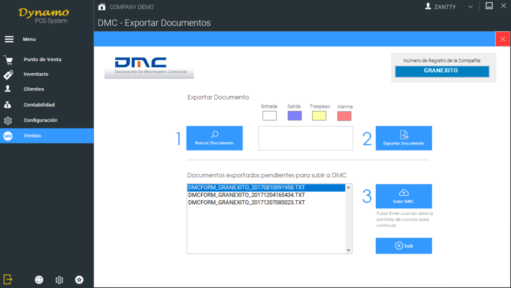This screenshot has width=511, height=288.
Task: Open Punto de Venta cart icon
Action: 8,60
